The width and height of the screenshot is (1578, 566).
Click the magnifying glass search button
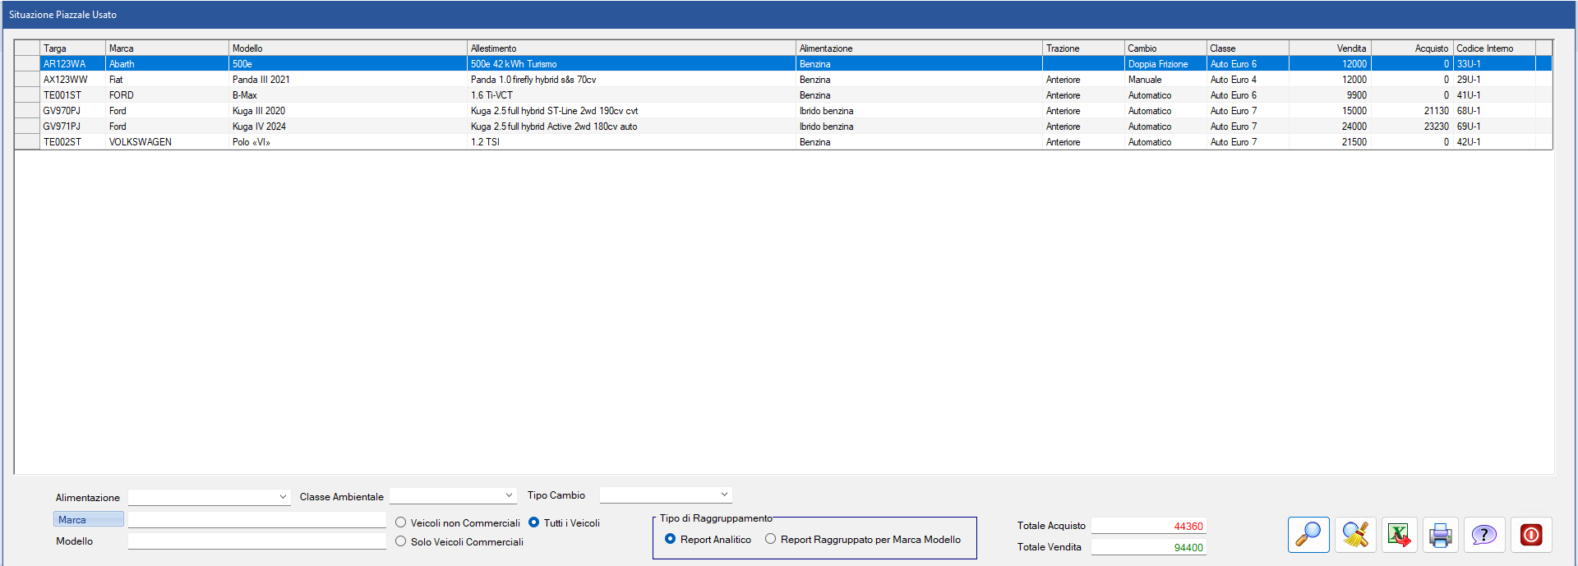1308,535
